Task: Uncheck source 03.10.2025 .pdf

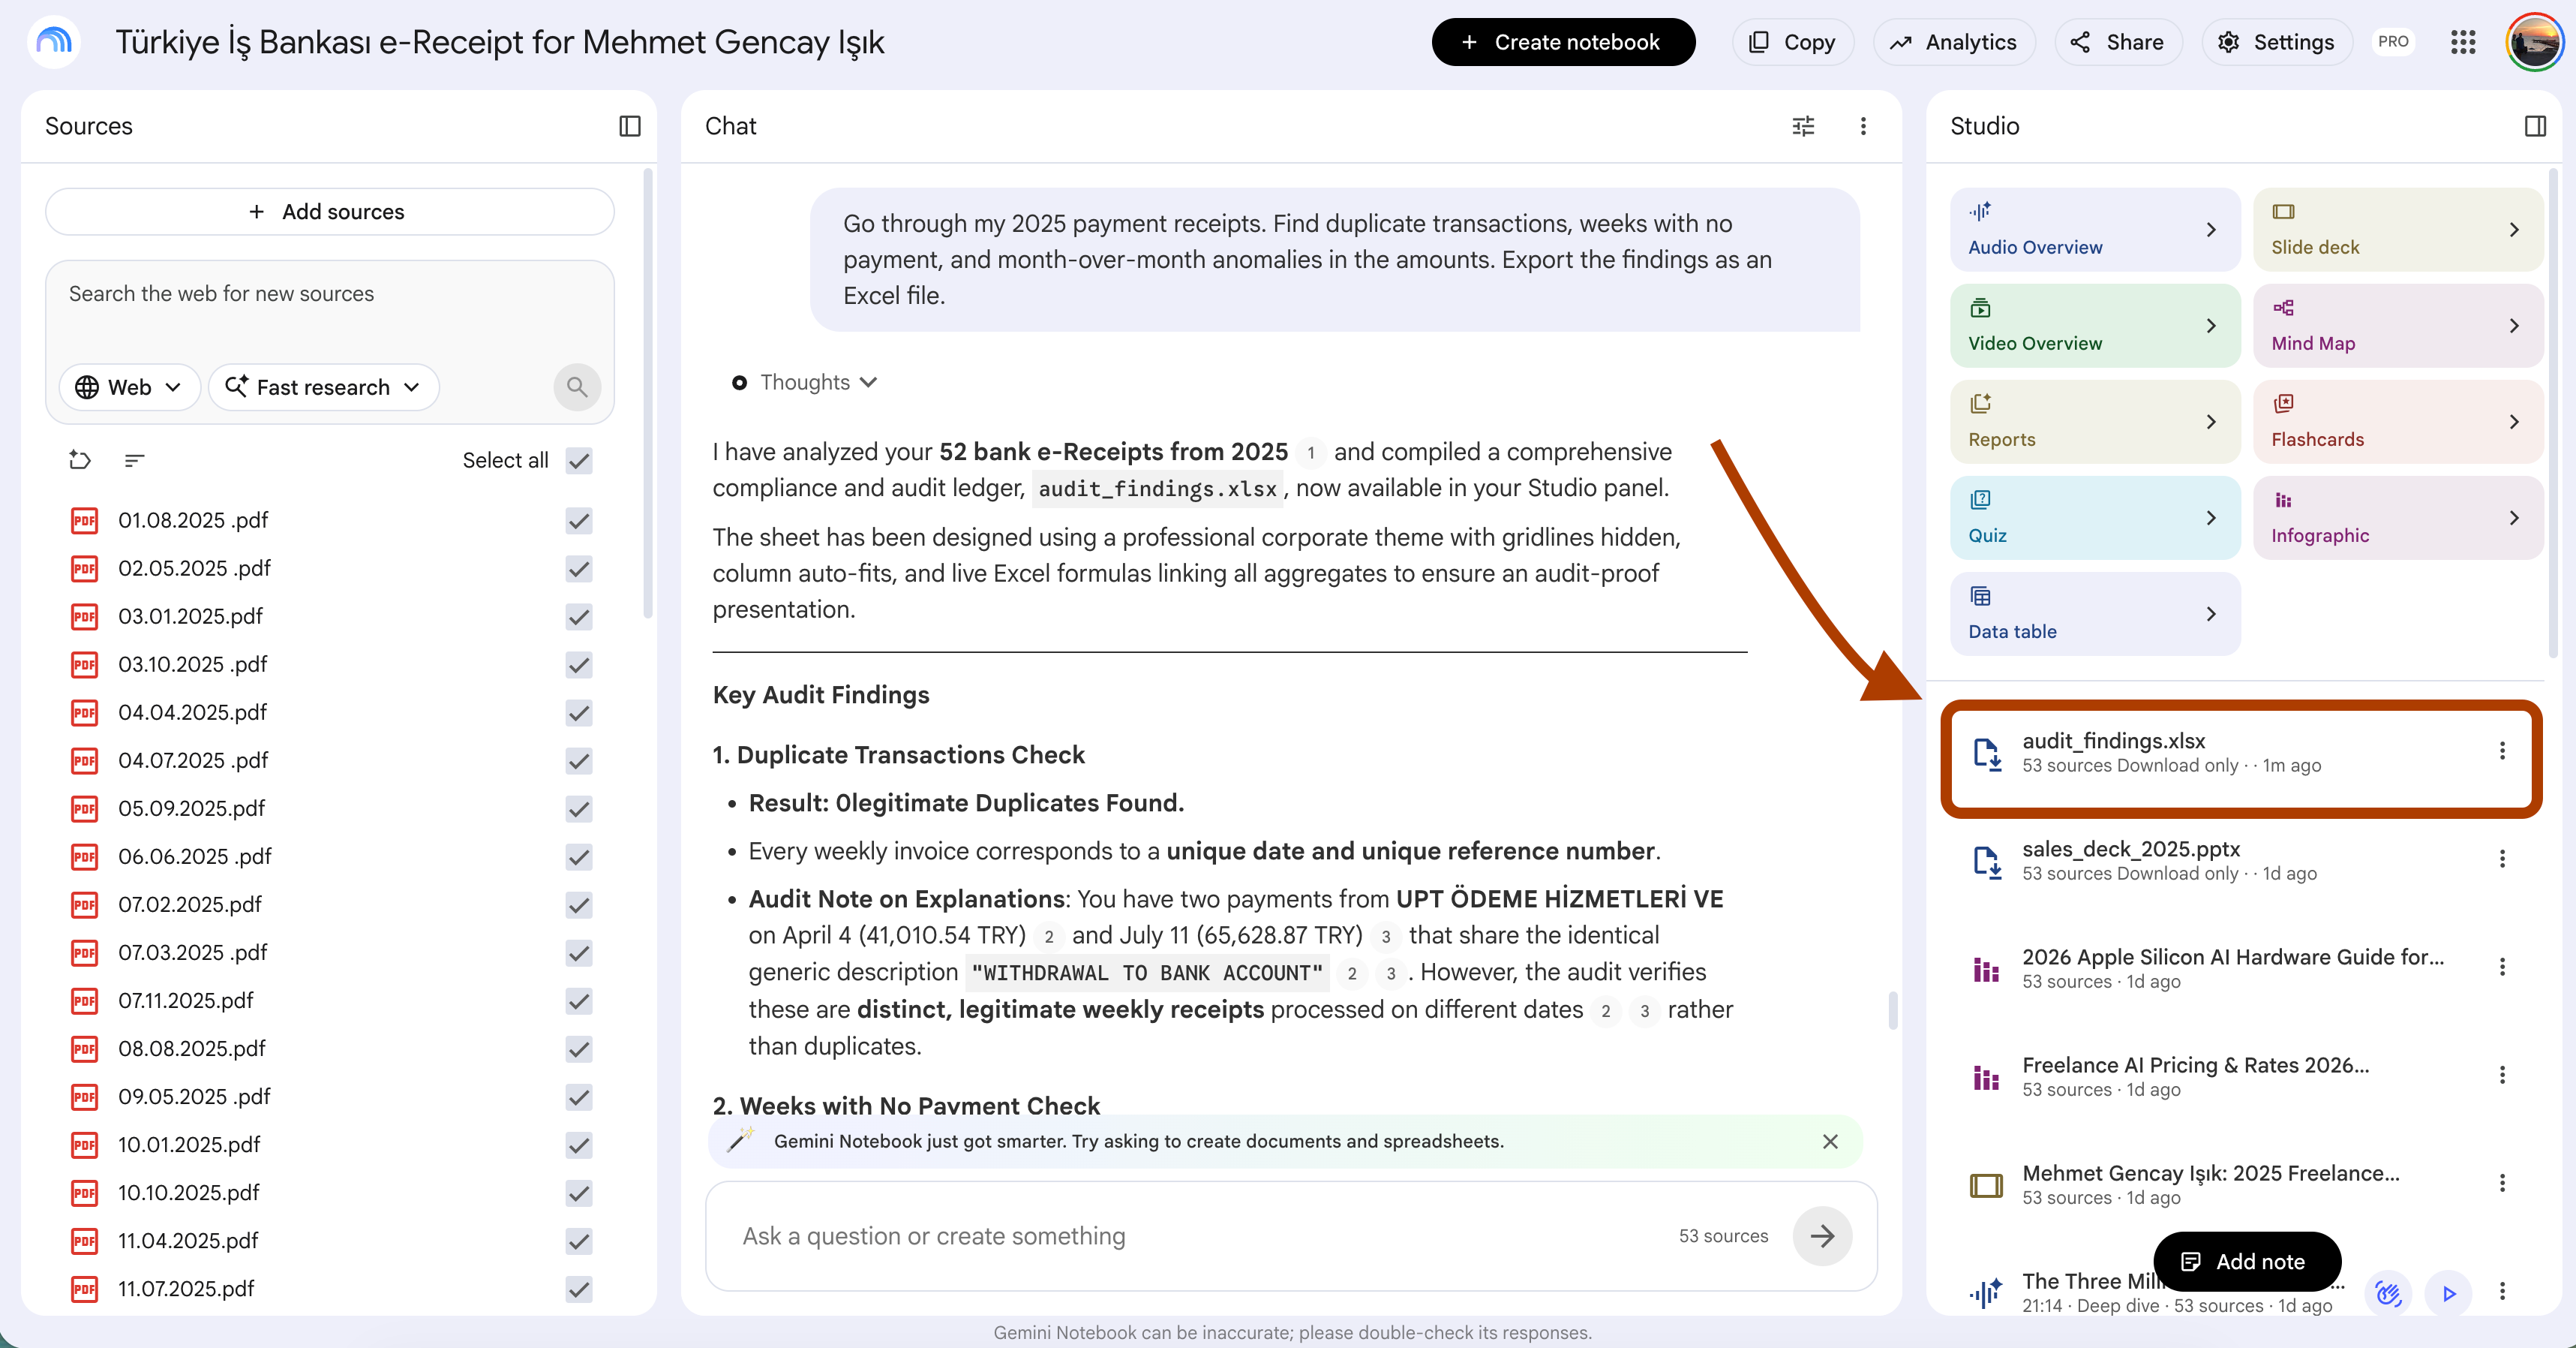Action: tap(579, 664)
